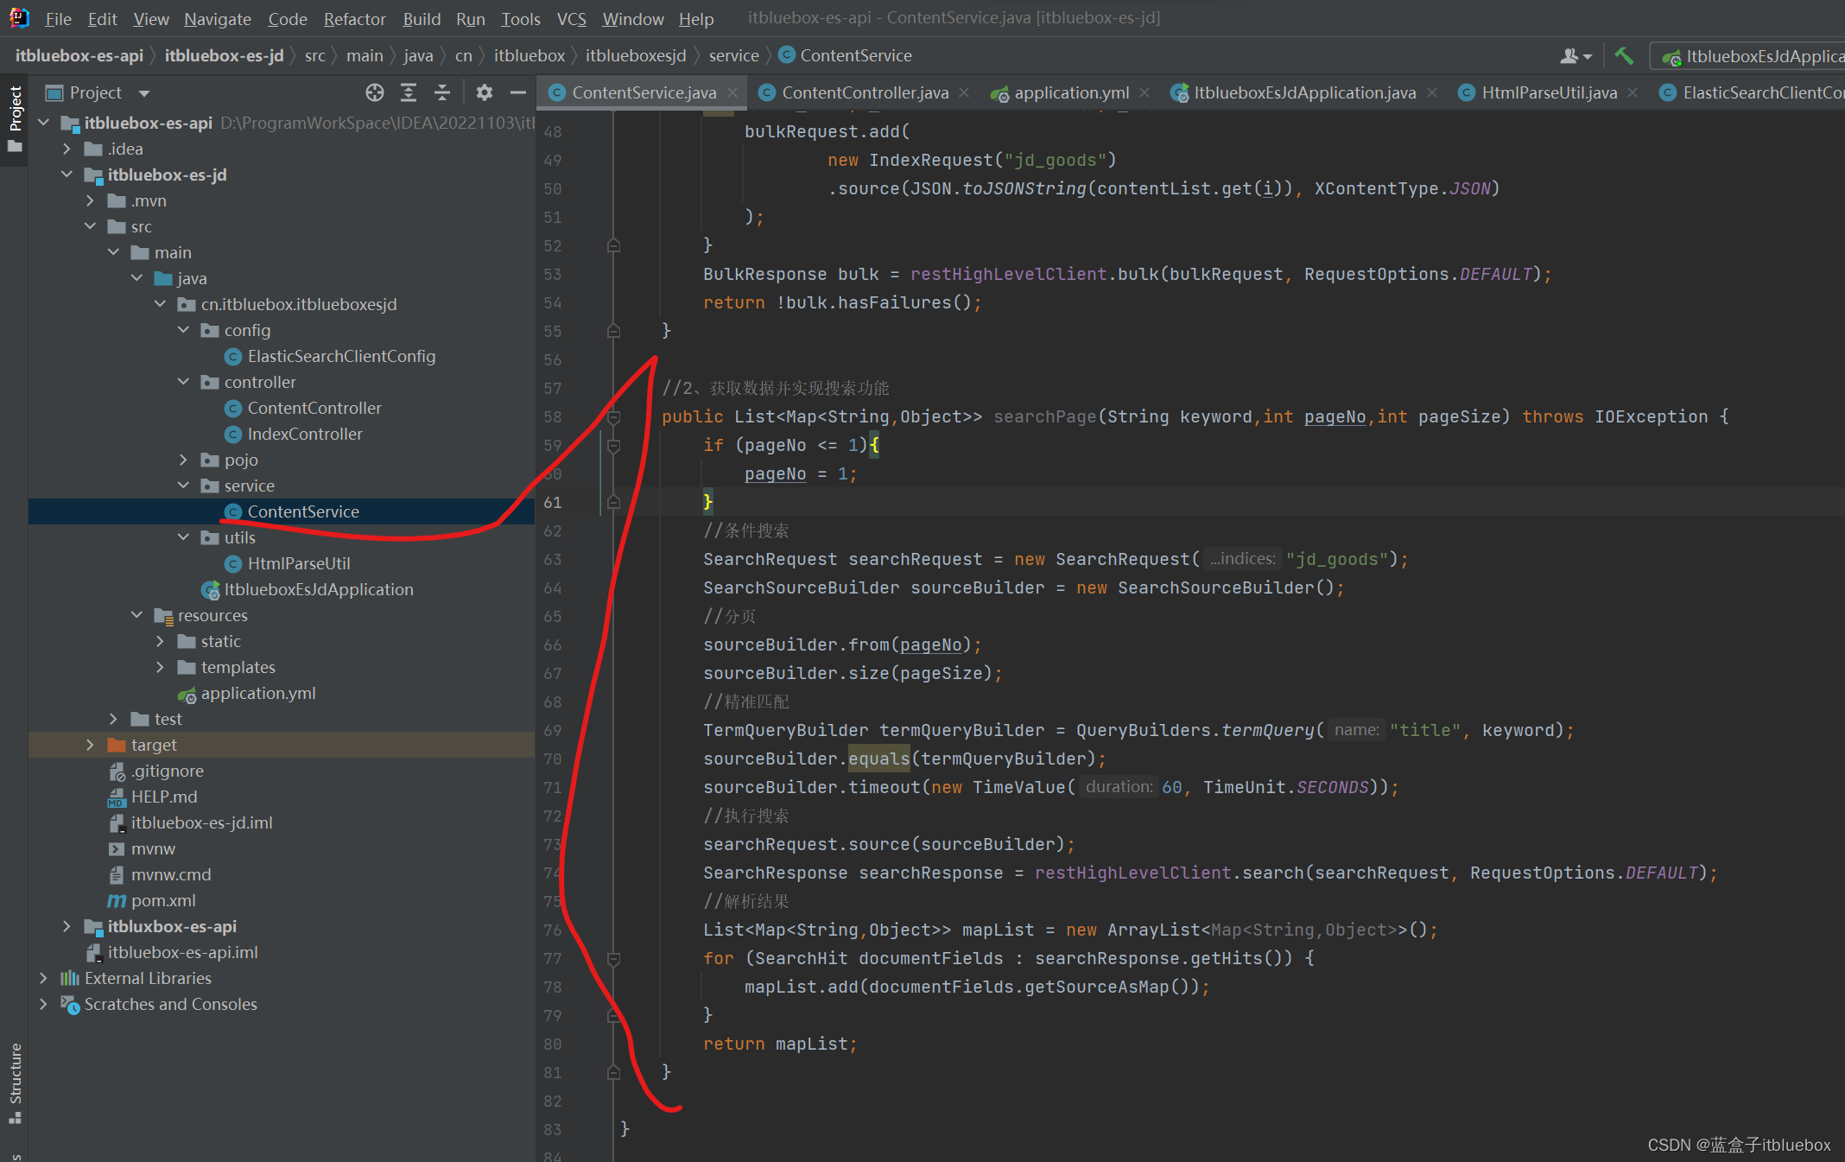
Task: Expand the .idea folder
Action: [x=67, y=149]
